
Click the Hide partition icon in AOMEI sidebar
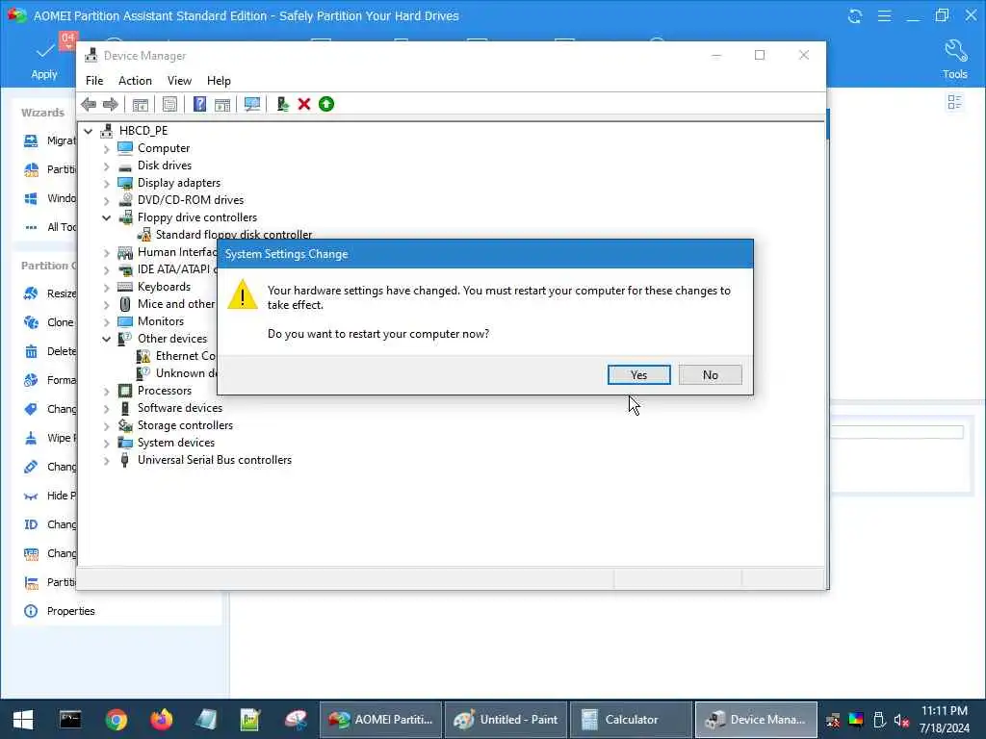[x=31, y=496]
